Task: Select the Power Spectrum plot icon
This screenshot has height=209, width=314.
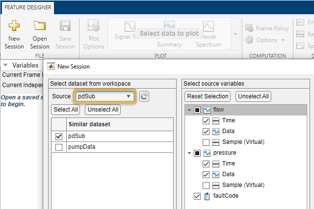Action: [x=209, y=26]
